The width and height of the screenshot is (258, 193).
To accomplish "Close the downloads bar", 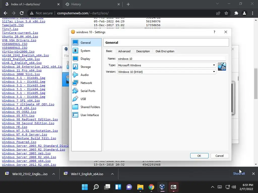I will [x=253, y=174].
